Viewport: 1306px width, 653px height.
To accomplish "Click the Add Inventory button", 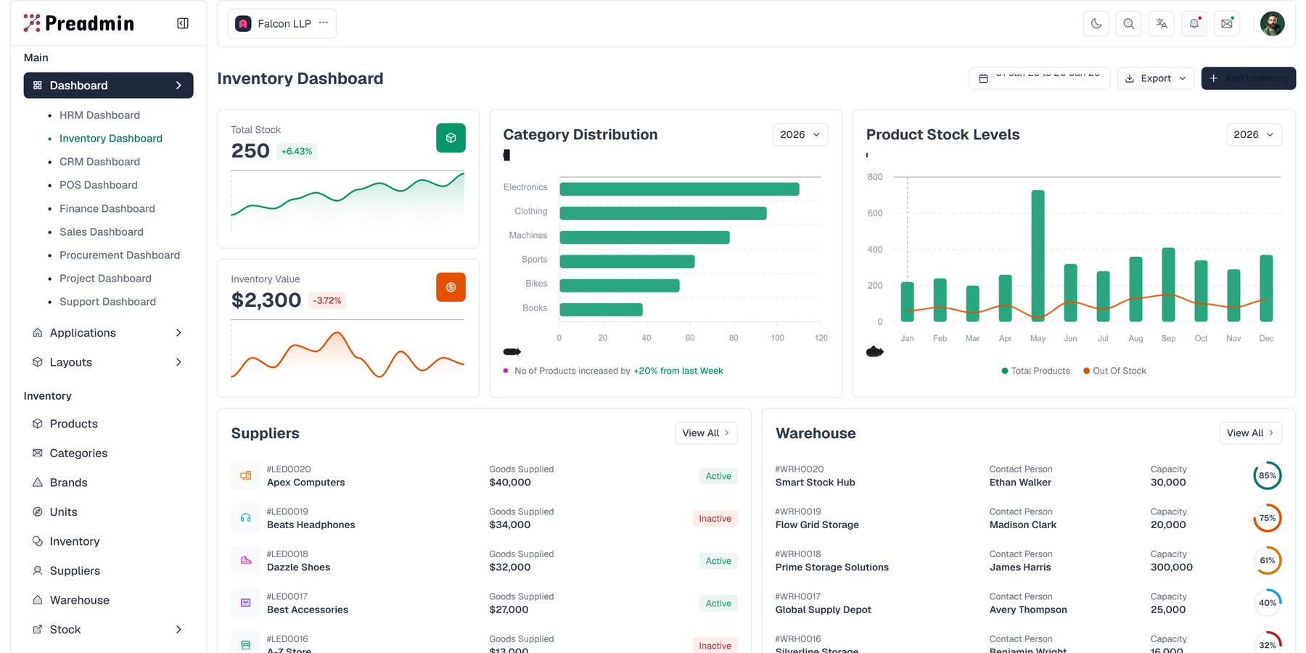I will click(x=1249, y=78).
